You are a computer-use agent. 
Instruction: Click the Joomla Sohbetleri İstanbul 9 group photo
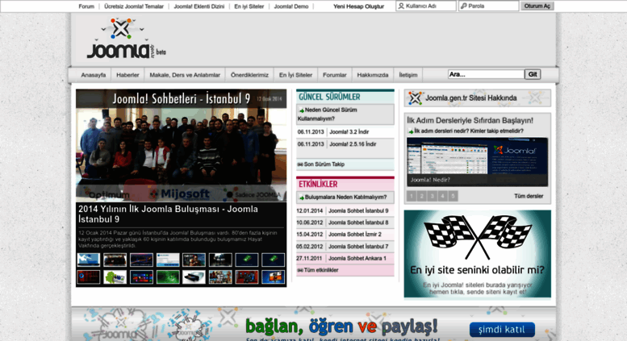tap(181, 146)
